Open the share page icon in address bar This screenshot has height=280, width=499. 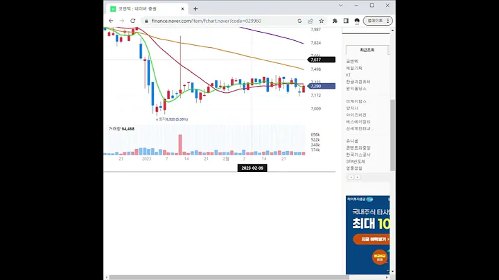(310, 21)
